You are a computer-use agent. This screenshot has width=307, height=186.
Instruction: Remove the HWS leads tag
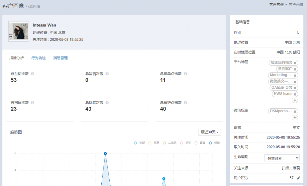point(295,94)
